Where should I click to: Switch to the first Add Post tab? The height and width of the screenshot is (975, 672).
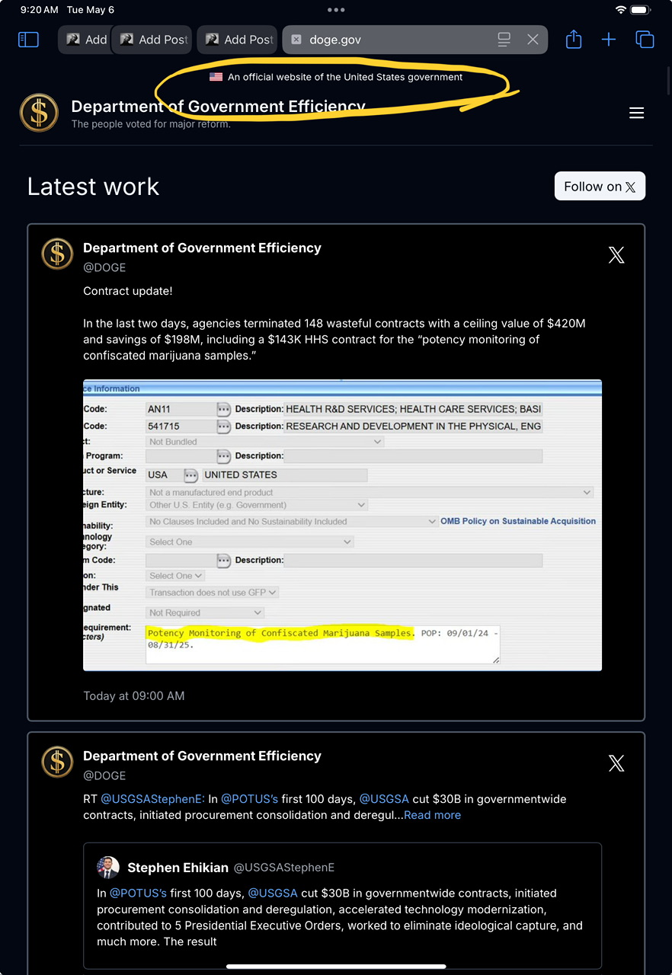tap(85, 40)
